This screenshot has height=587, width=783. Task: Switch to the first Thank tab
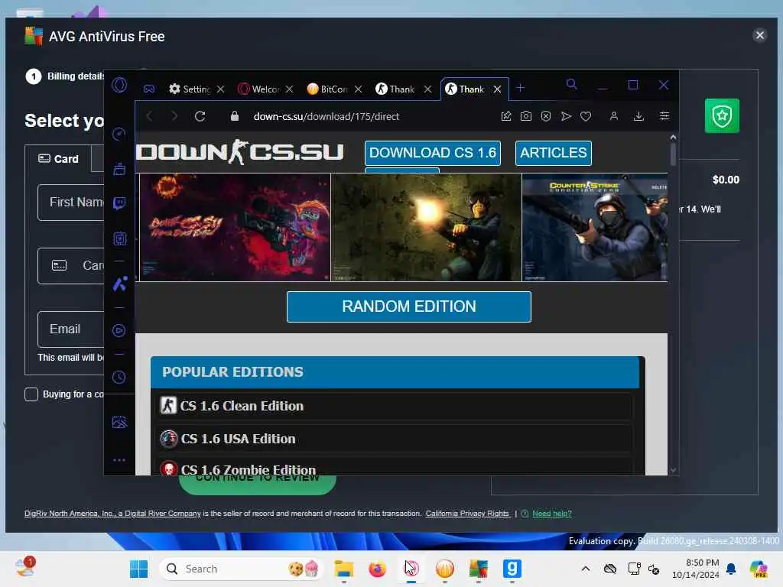coord(396,89)
